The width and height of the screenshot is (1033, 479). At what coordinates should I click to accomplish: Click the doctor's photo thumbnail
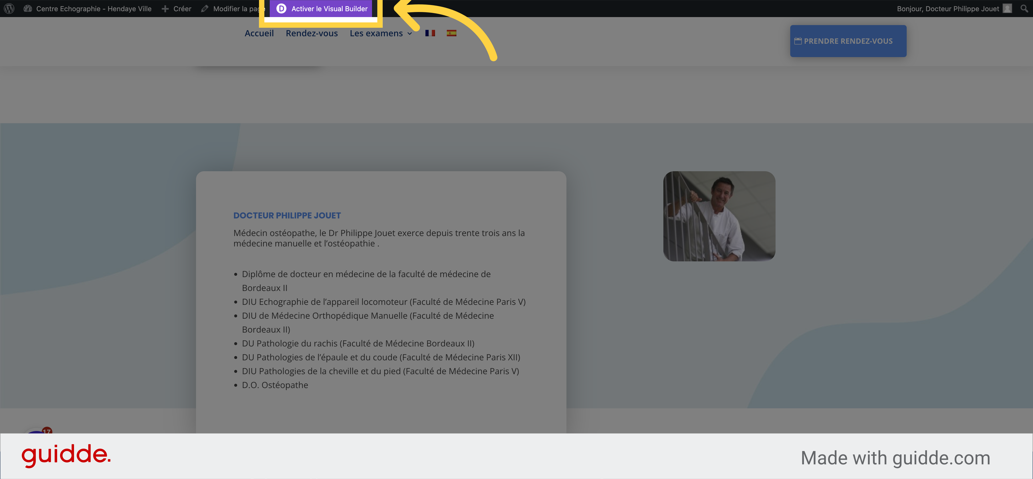pyautogui.click(x=719, y=216)
